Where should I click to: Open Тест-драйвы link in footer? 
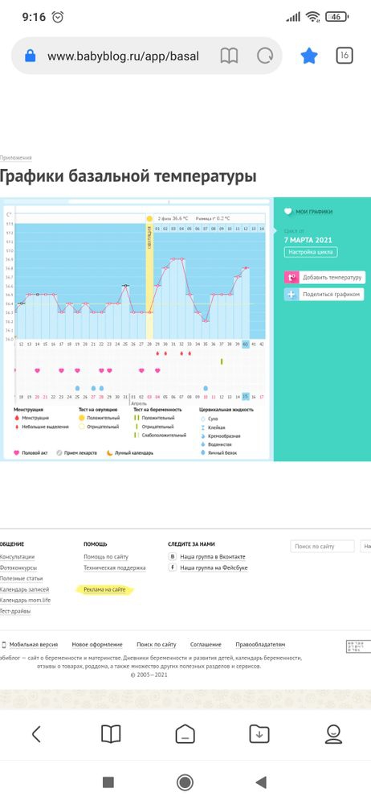15,612
